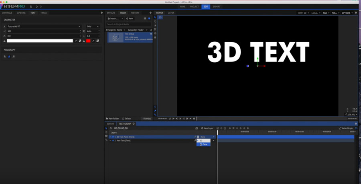Image resolution: width=361 pixels, height=184 pixels.
Task: Select the arrow Selection tool in viewer
Action: [x=155, y=17]
